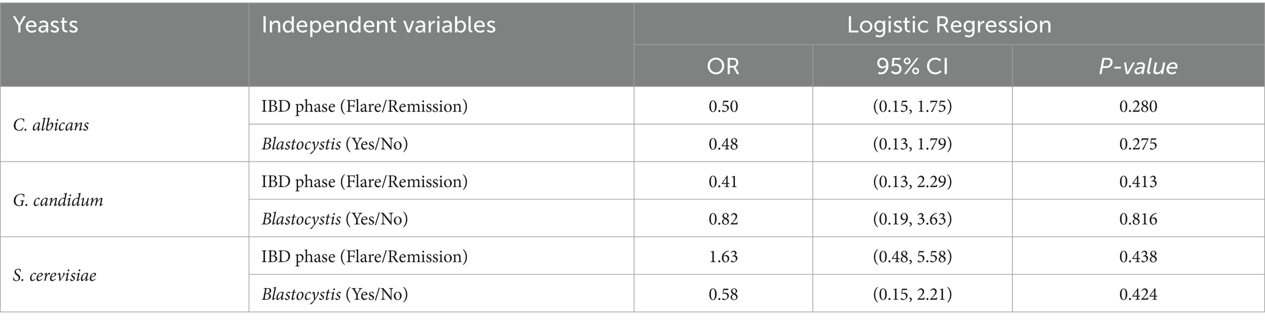This screenshot has width=1265, height=323.
Task: Click IBD phase cell in C. albicans group
Action: 441,106
